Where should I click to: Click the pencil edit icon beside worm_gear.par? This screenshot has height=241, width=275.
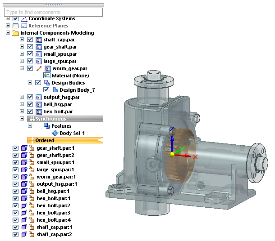tap(39, 68)
